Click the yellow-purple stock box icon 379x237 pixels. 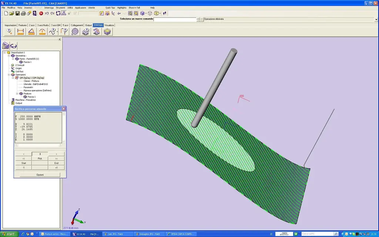click(x=107, y=31)
